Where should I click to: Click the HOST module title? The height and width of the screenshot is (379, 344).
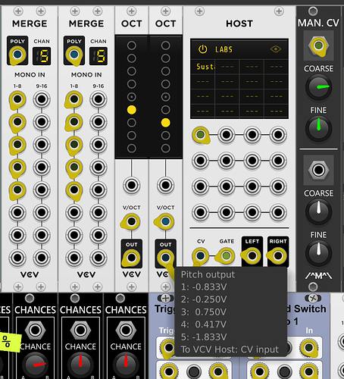pos(239,23)
